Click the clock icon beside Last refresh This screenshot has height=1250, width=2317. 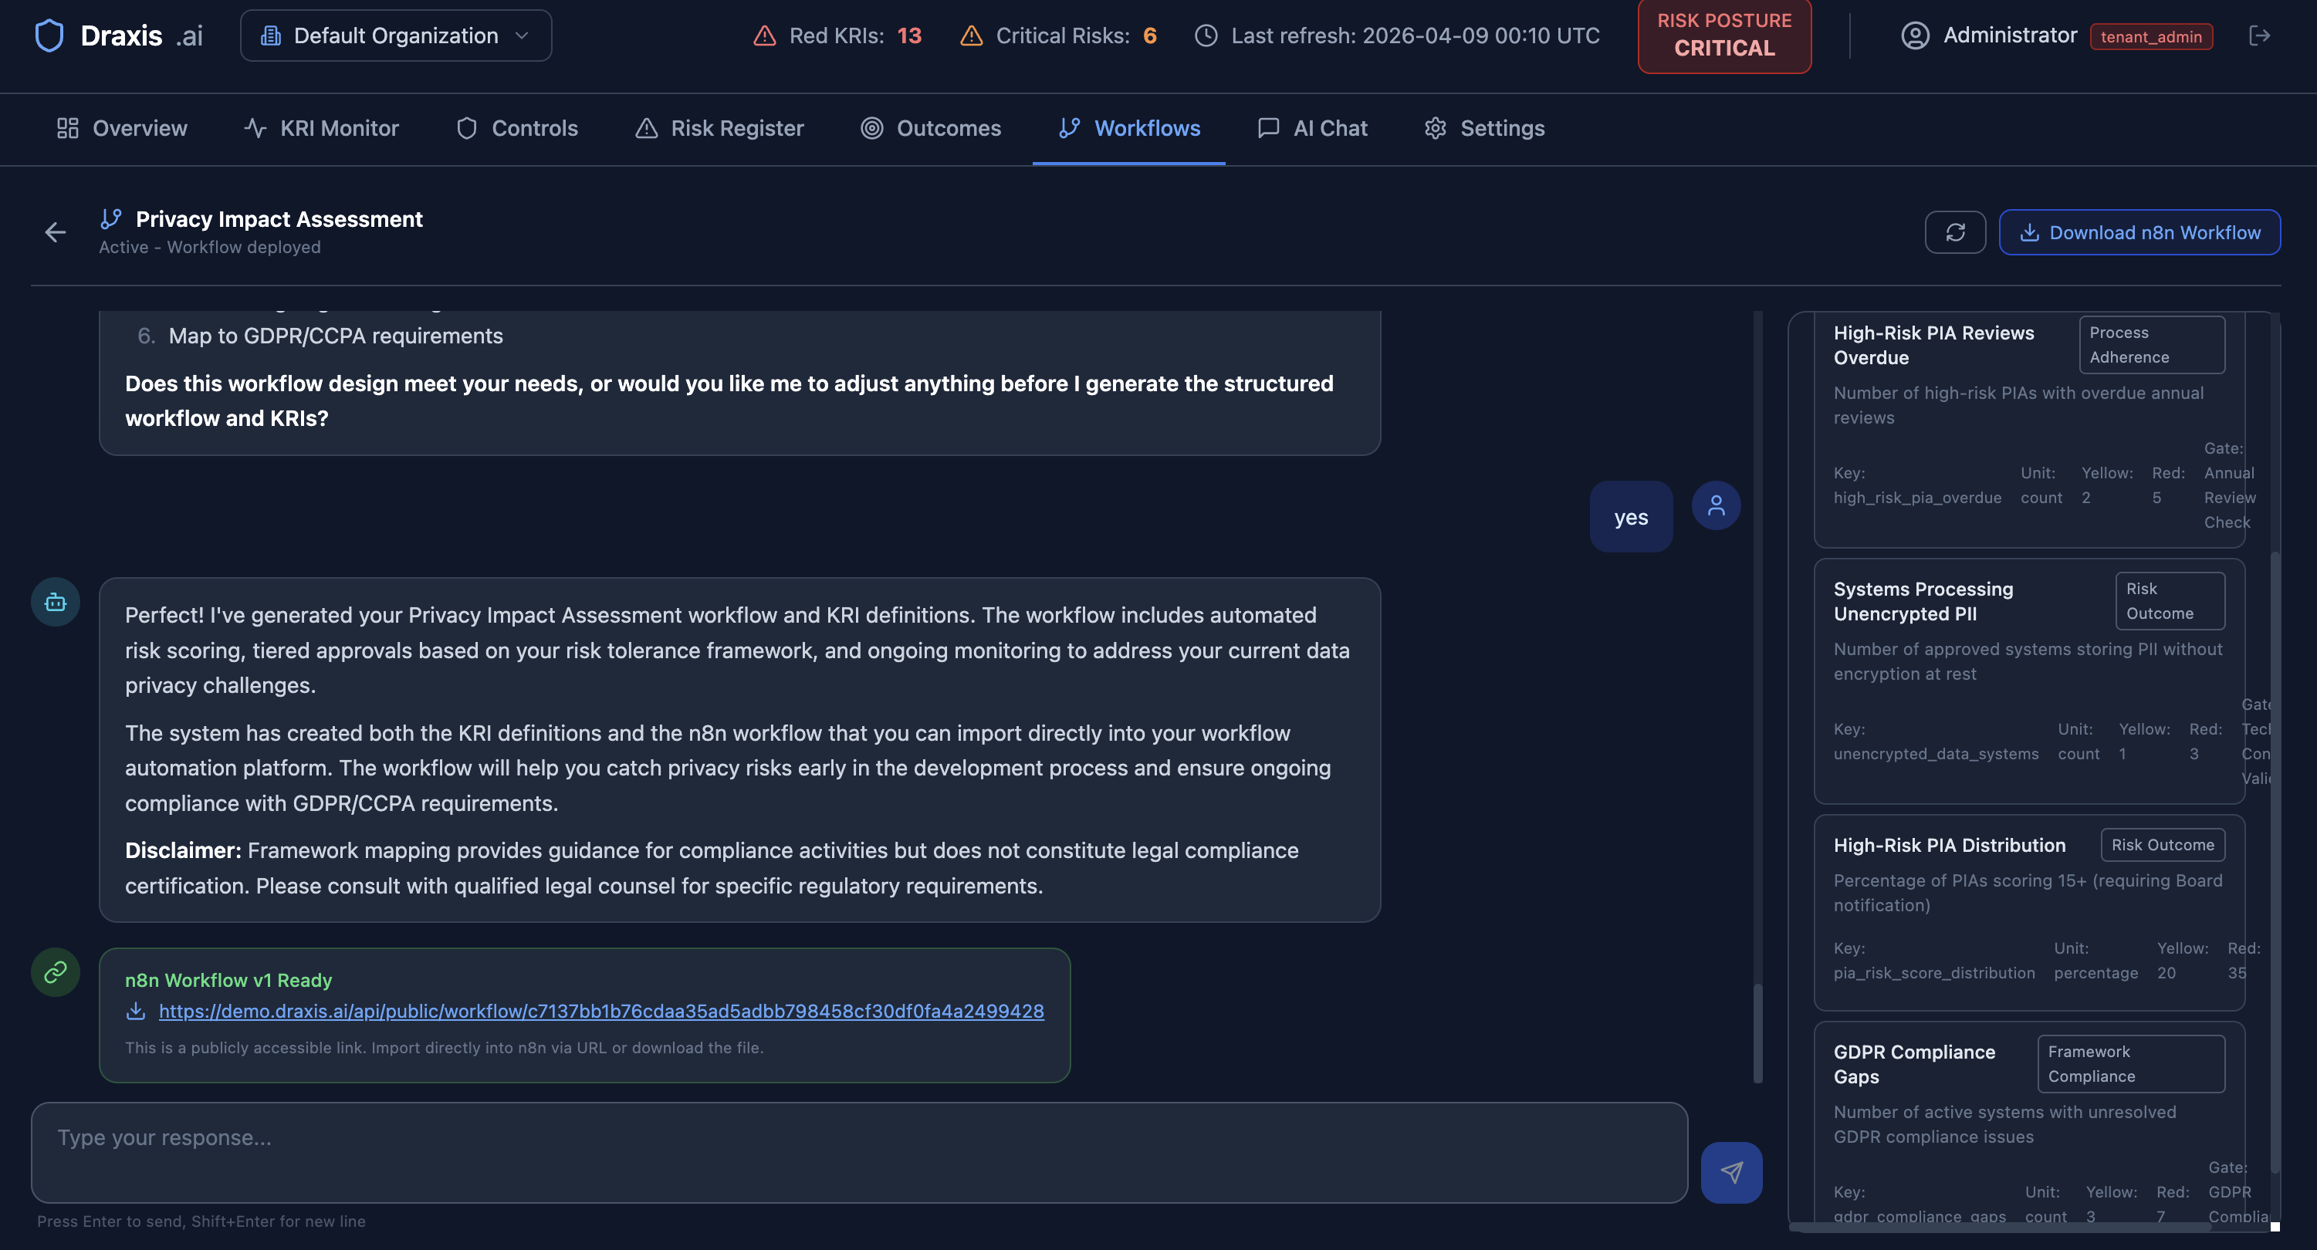pos(1204,36)
